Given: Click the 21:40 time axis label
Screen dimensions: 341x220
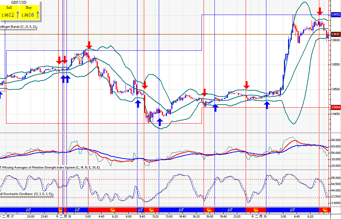Looking at the screenshot, I should point(44,217).
